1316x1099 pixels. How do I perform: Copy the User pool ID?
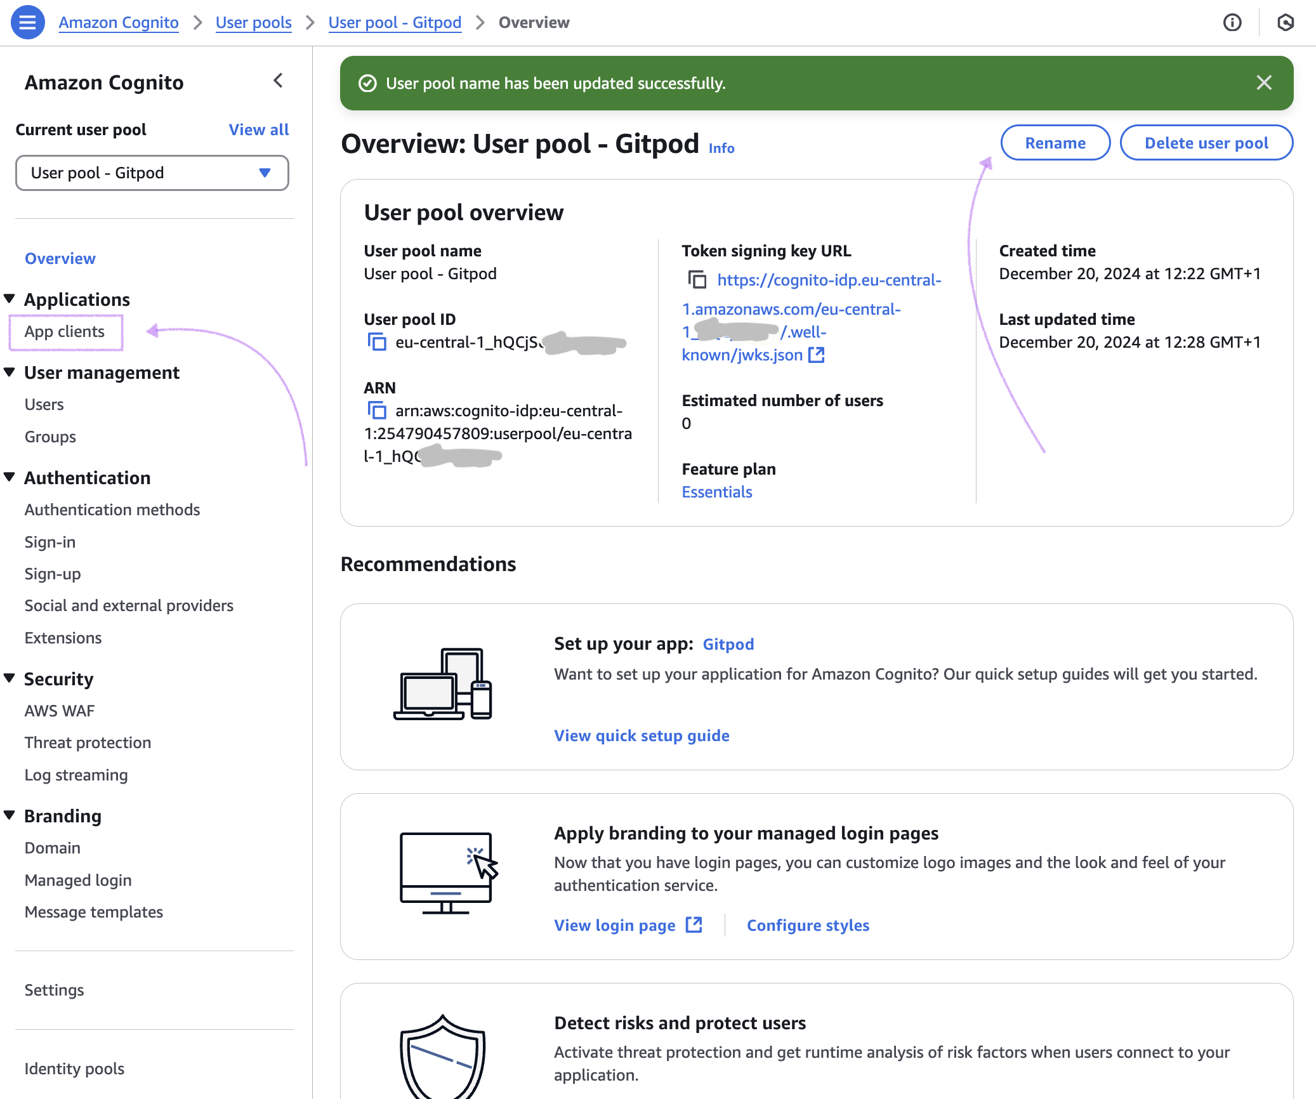[x=377, y=342]
